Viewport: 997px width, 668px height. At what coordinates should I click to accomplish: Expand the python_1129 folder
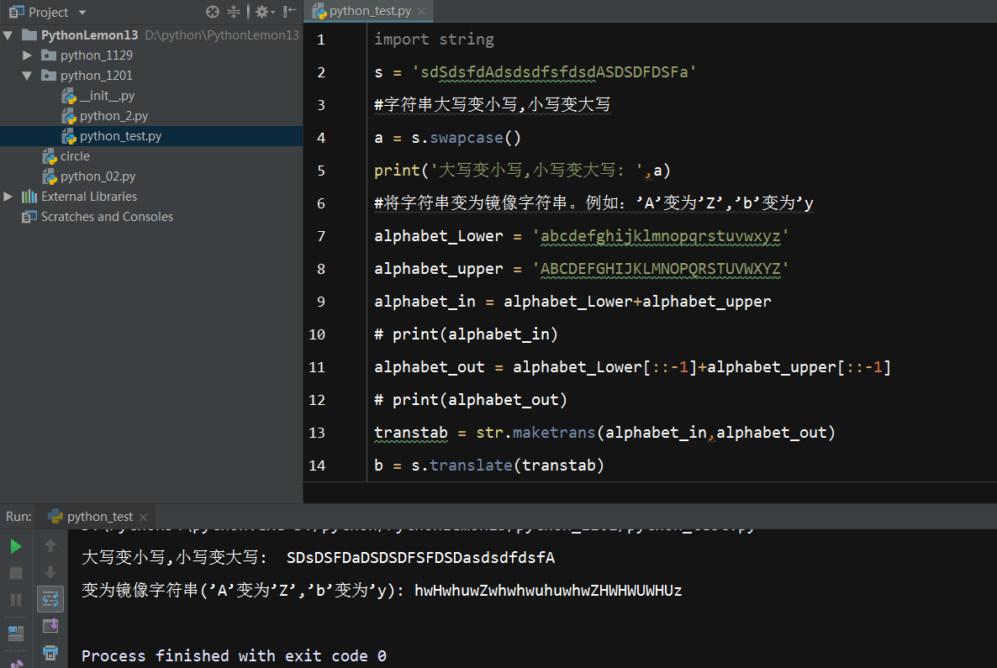tap(28, 55)
